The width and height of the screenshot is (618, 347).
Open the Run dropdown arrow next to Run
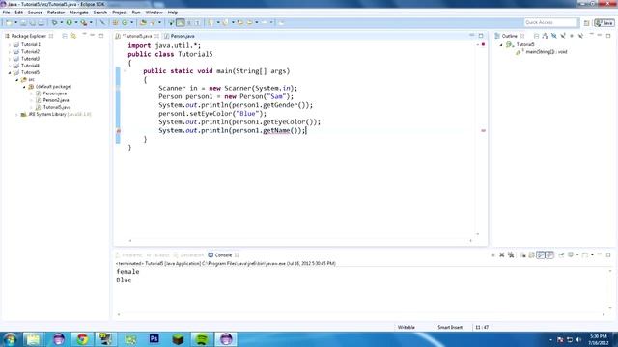(76, 22)
